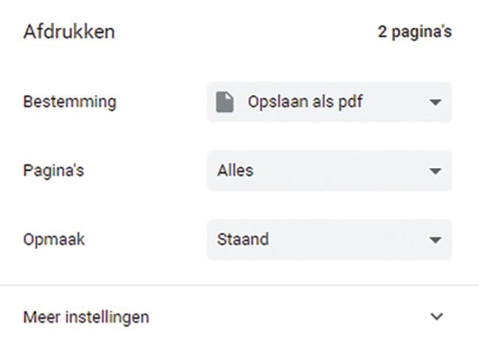Click the Opslaan als pdf text

coord(305,102)
